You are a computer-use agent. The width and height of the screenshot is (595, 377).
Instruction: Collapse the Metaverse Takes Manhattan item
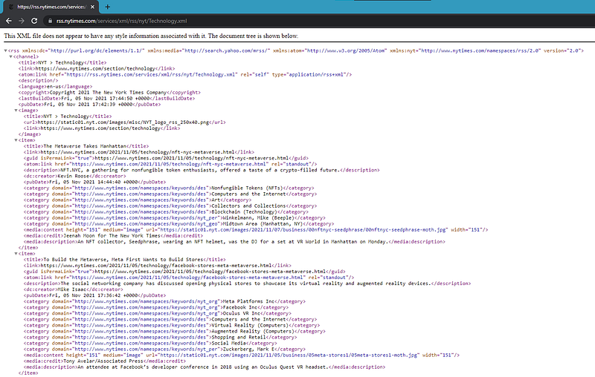16,140
